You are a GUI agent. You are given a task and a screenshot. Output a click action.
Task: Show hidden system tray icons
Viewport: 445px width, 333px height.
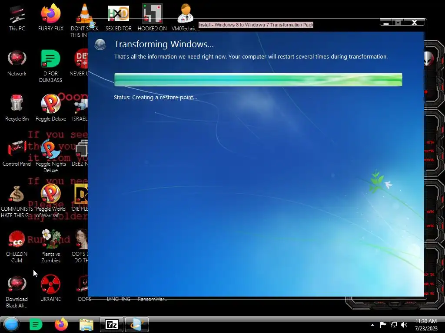(372, 325)
